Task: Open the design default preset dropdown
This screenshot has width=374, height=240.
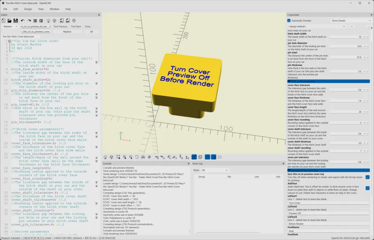Action: [x=317, y=27]
